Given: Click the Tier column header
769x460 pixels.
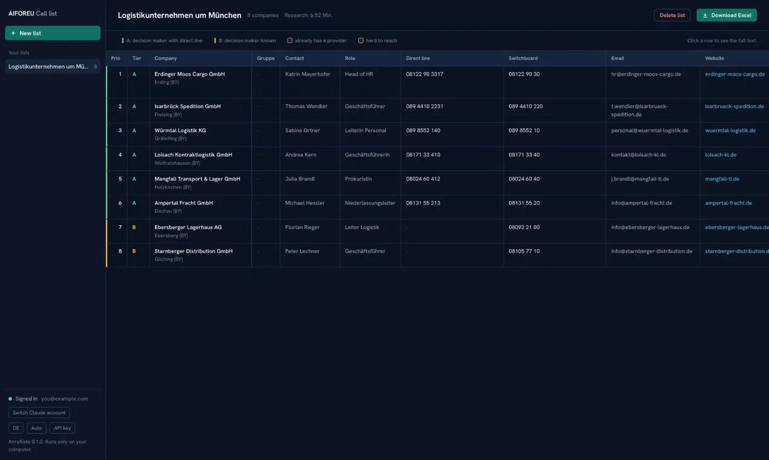Looking at the screenshot, I should (x=137, y=58).
